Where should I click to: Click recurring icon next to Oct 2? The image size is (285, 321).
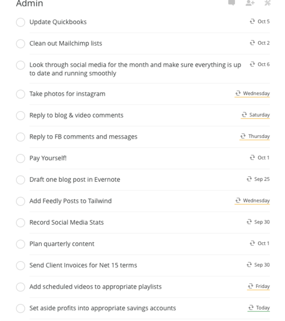(x=253, y=43)
